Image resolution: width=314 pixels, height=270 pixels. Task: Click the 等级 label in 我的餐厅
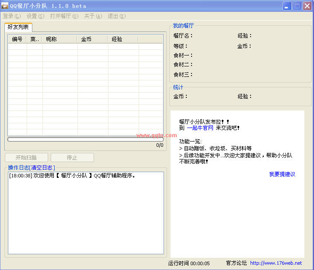pos(180,46)
